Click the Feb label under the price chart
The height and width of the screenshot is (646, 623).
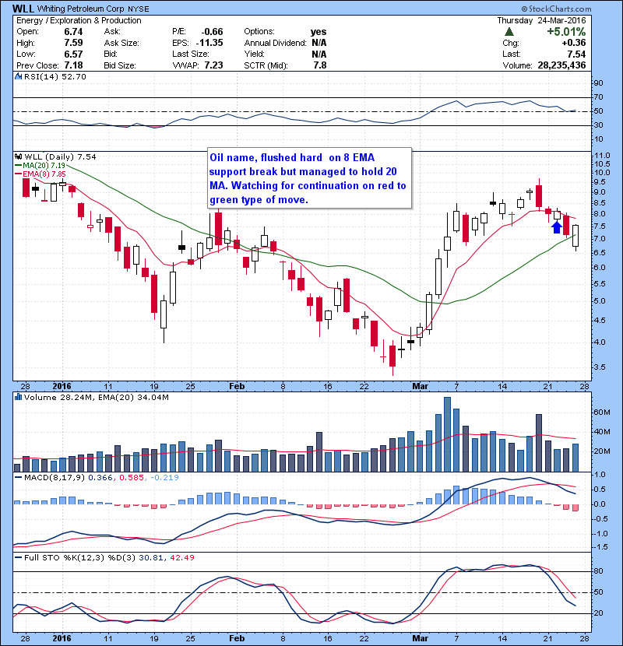237,386
